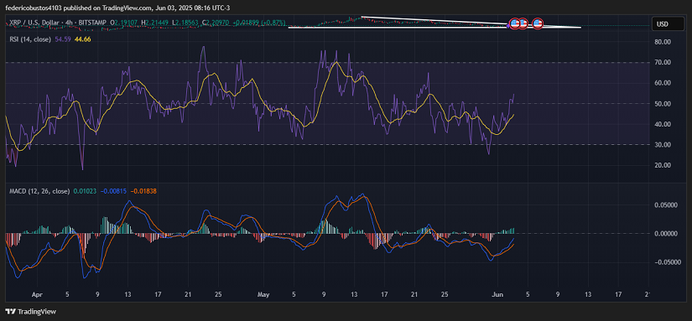692x321 pixels.
Task: Click the Jun label on time axis
Action: pyautogui.click(x=497, y=293)
